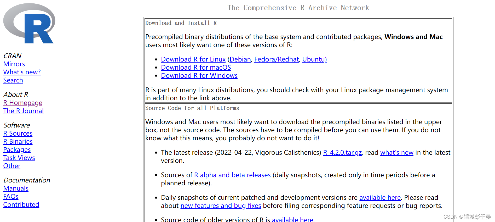The image size is (495, 222).
Task: Open older versions available here link
Action: (292, 219)
